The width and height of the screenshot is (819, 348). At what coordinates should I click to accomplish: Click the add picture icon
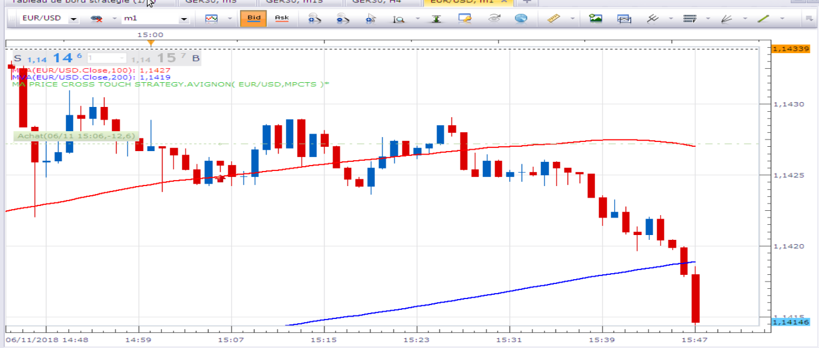[x=596, y=19]
